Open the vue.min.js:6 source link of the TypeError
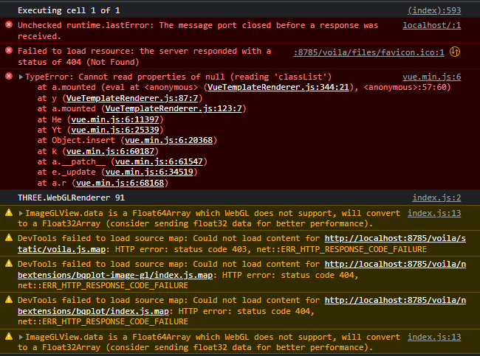The image size is (480, 356). (432, 77)
